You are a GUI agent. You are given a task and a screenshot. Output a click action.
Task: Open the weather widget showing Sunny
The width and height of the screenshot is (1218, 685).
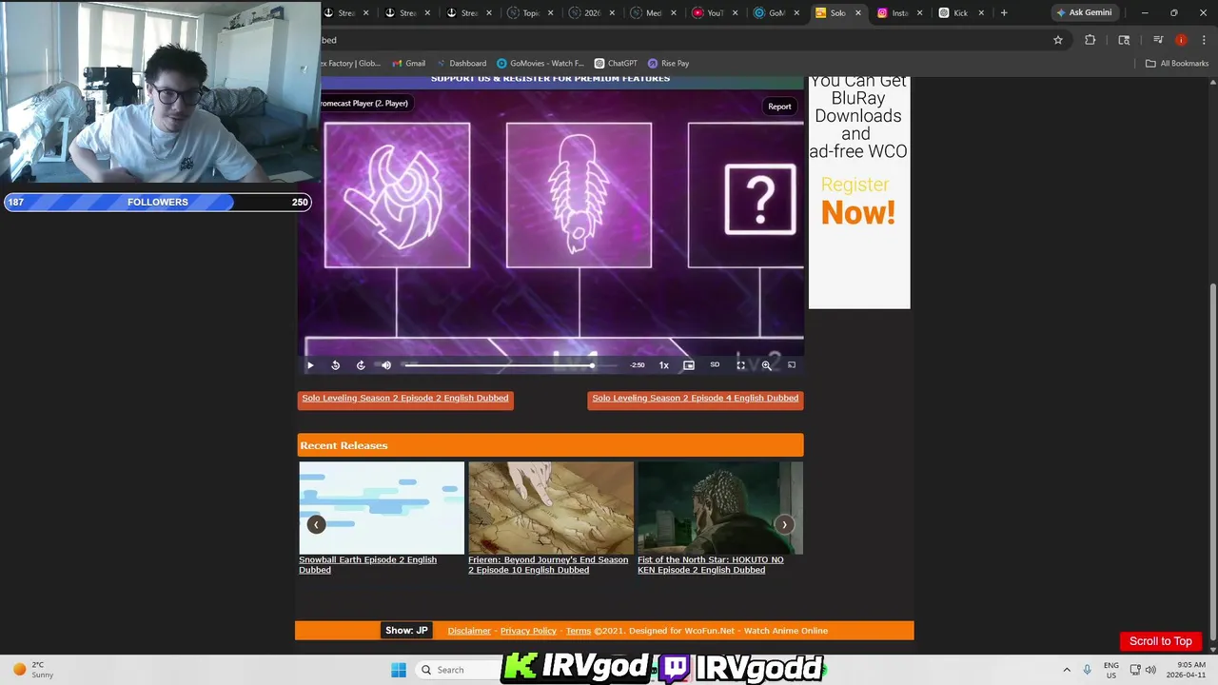(32, 670)
